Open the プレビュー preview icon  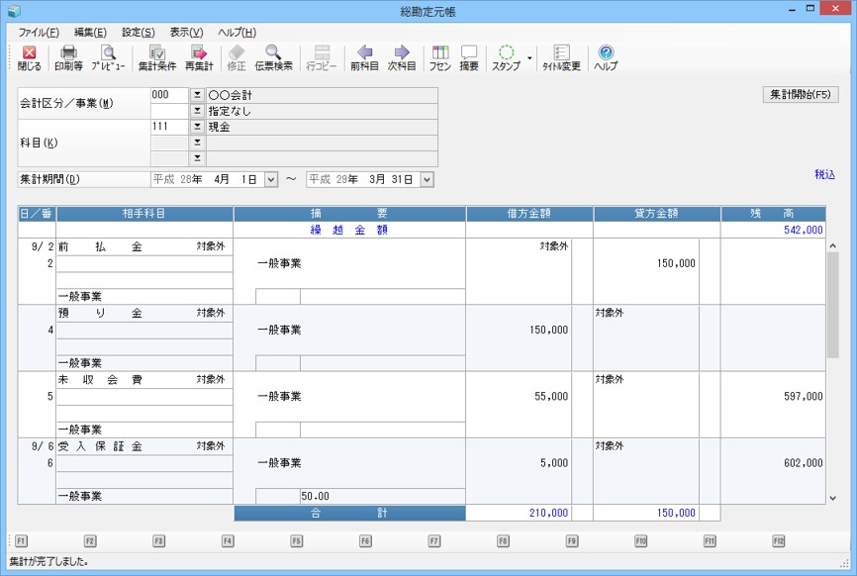click(108, 57)
